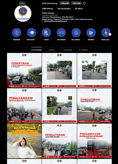Show next highlights with the arrow
Viewport: 118px width, 164px height.
click(110, 34)
